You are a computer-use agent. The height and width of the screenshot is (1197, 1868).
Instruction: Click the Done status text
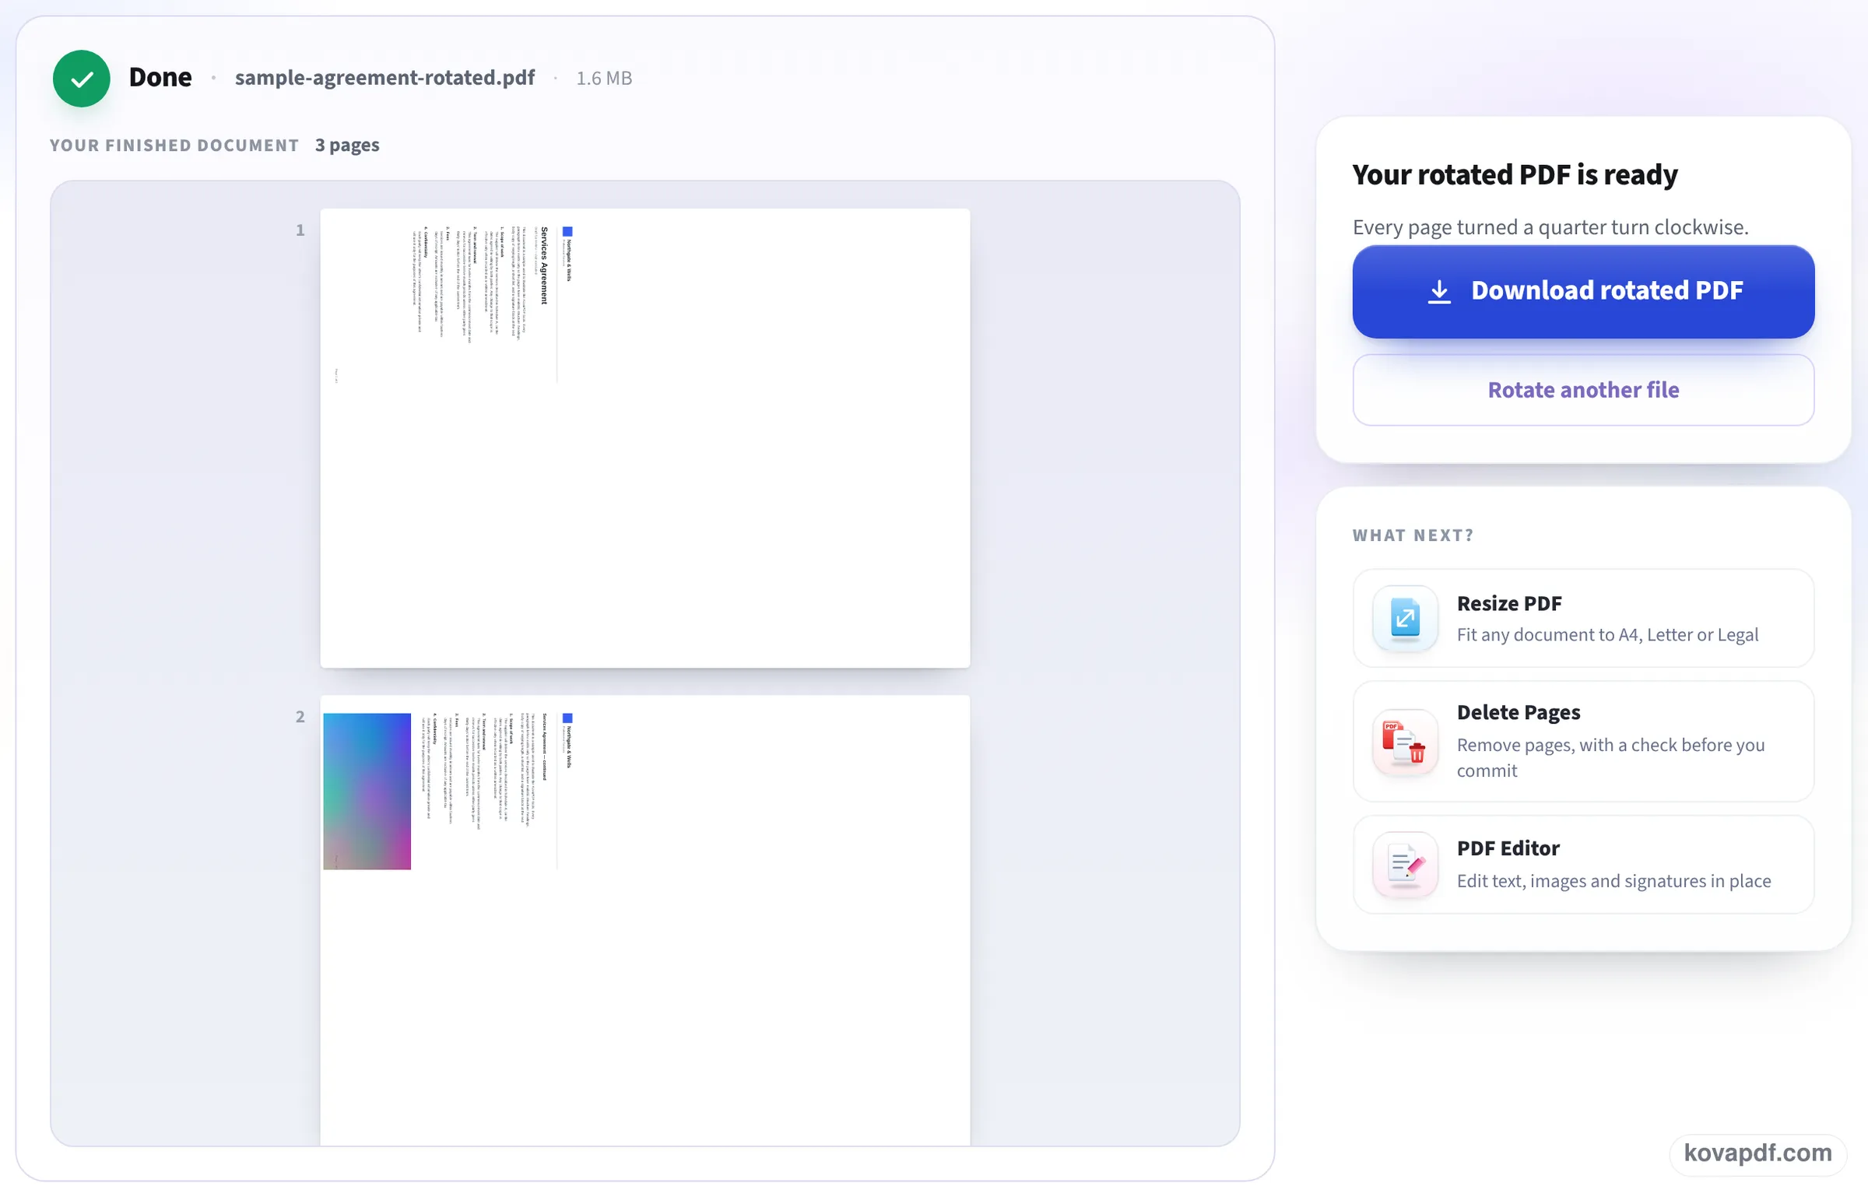tap(160, 77)
